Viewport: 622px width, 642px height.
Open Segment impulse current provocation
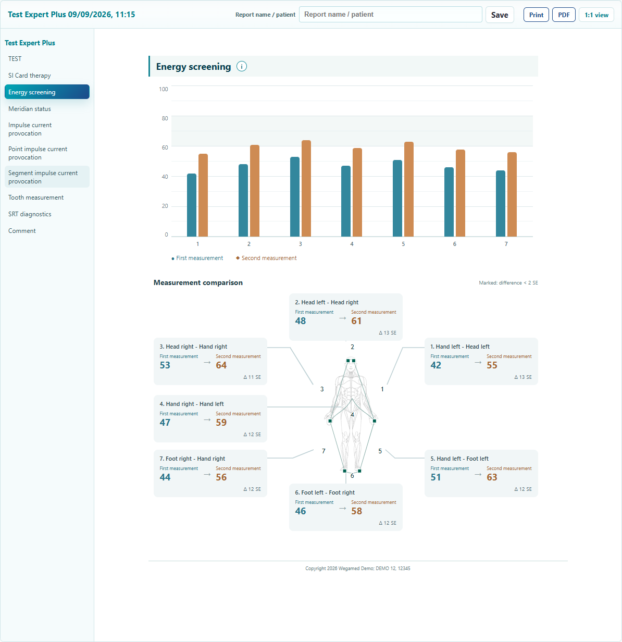click(x=47, y=177)
